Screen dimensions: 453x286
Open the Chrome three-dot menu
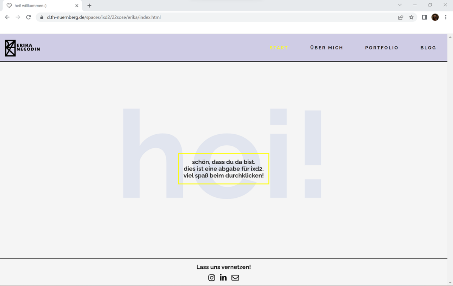pos(445,17)
